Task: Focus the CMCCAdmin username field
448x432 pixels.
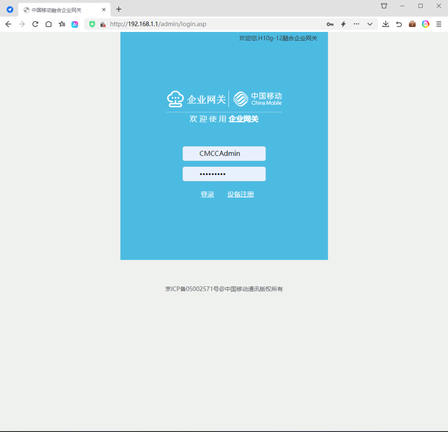Action: pyautogui.click(x=224, y=154)
